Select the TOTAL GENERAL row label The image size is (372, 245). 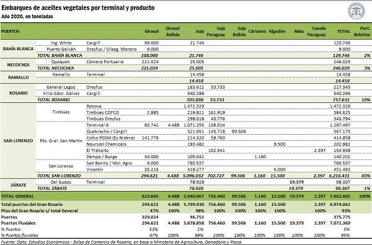pyautogui.click(x=17, y=197)
